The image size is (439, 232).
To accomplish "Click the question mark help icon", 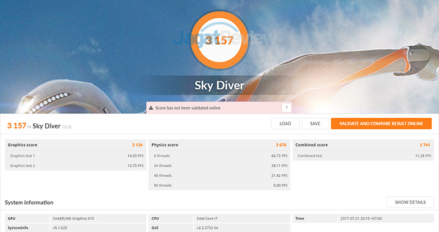I will (287, 108).
